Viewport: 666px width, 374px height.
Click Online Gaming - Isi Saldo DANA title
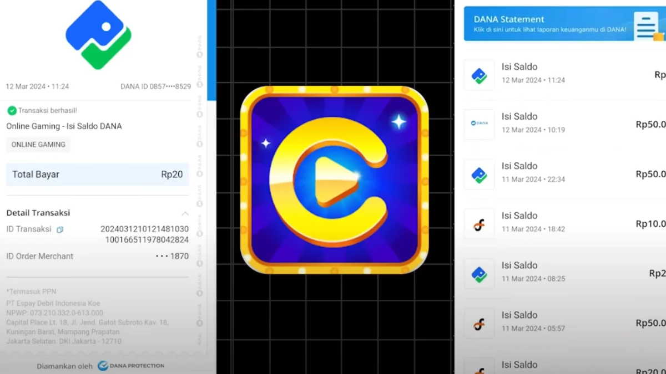click(x=64, y=126)
